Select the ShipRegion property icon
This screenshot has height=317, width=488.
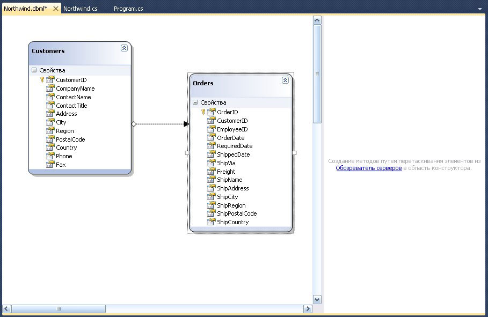pos(212,205)
